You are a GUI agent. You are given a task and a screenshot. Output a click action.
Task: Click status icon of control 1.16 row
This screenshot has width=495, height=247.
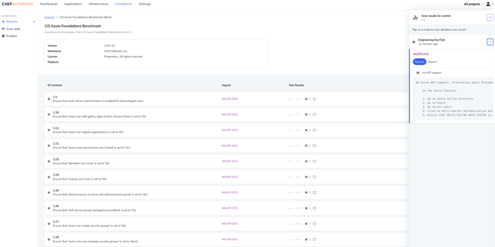pyautogui.click(x=49, y=208)
